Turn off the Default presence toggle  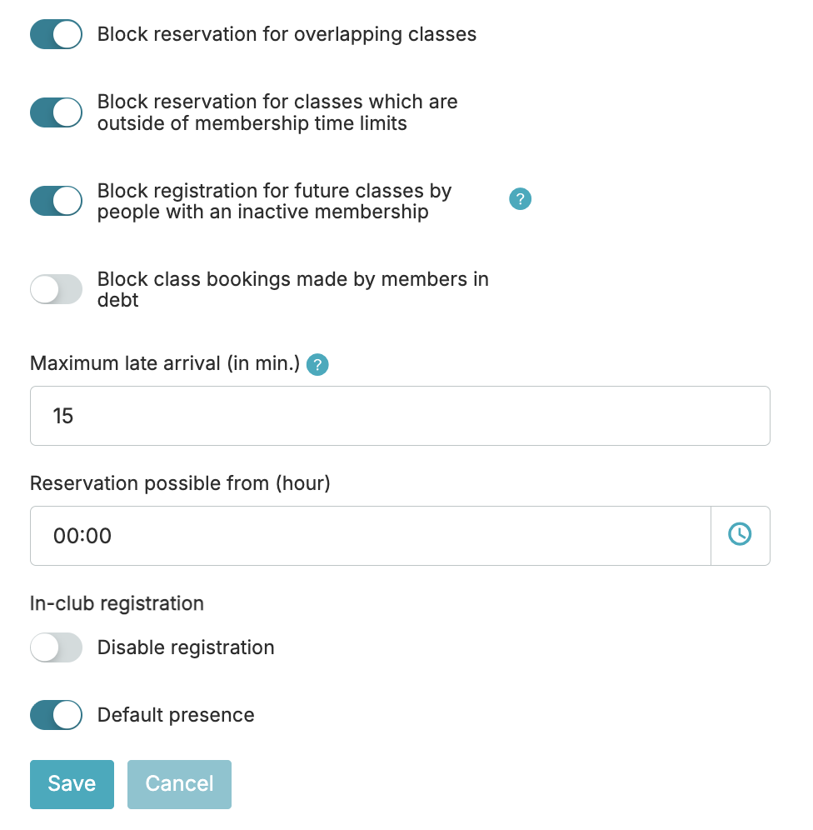point(56,715)
